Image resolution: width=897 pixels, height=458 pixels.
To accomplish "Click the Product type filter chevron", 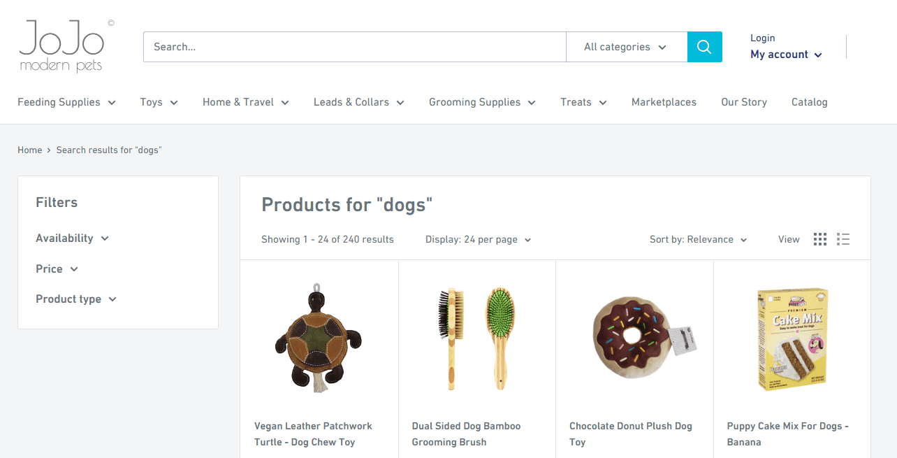I will [x=113, y=299].
